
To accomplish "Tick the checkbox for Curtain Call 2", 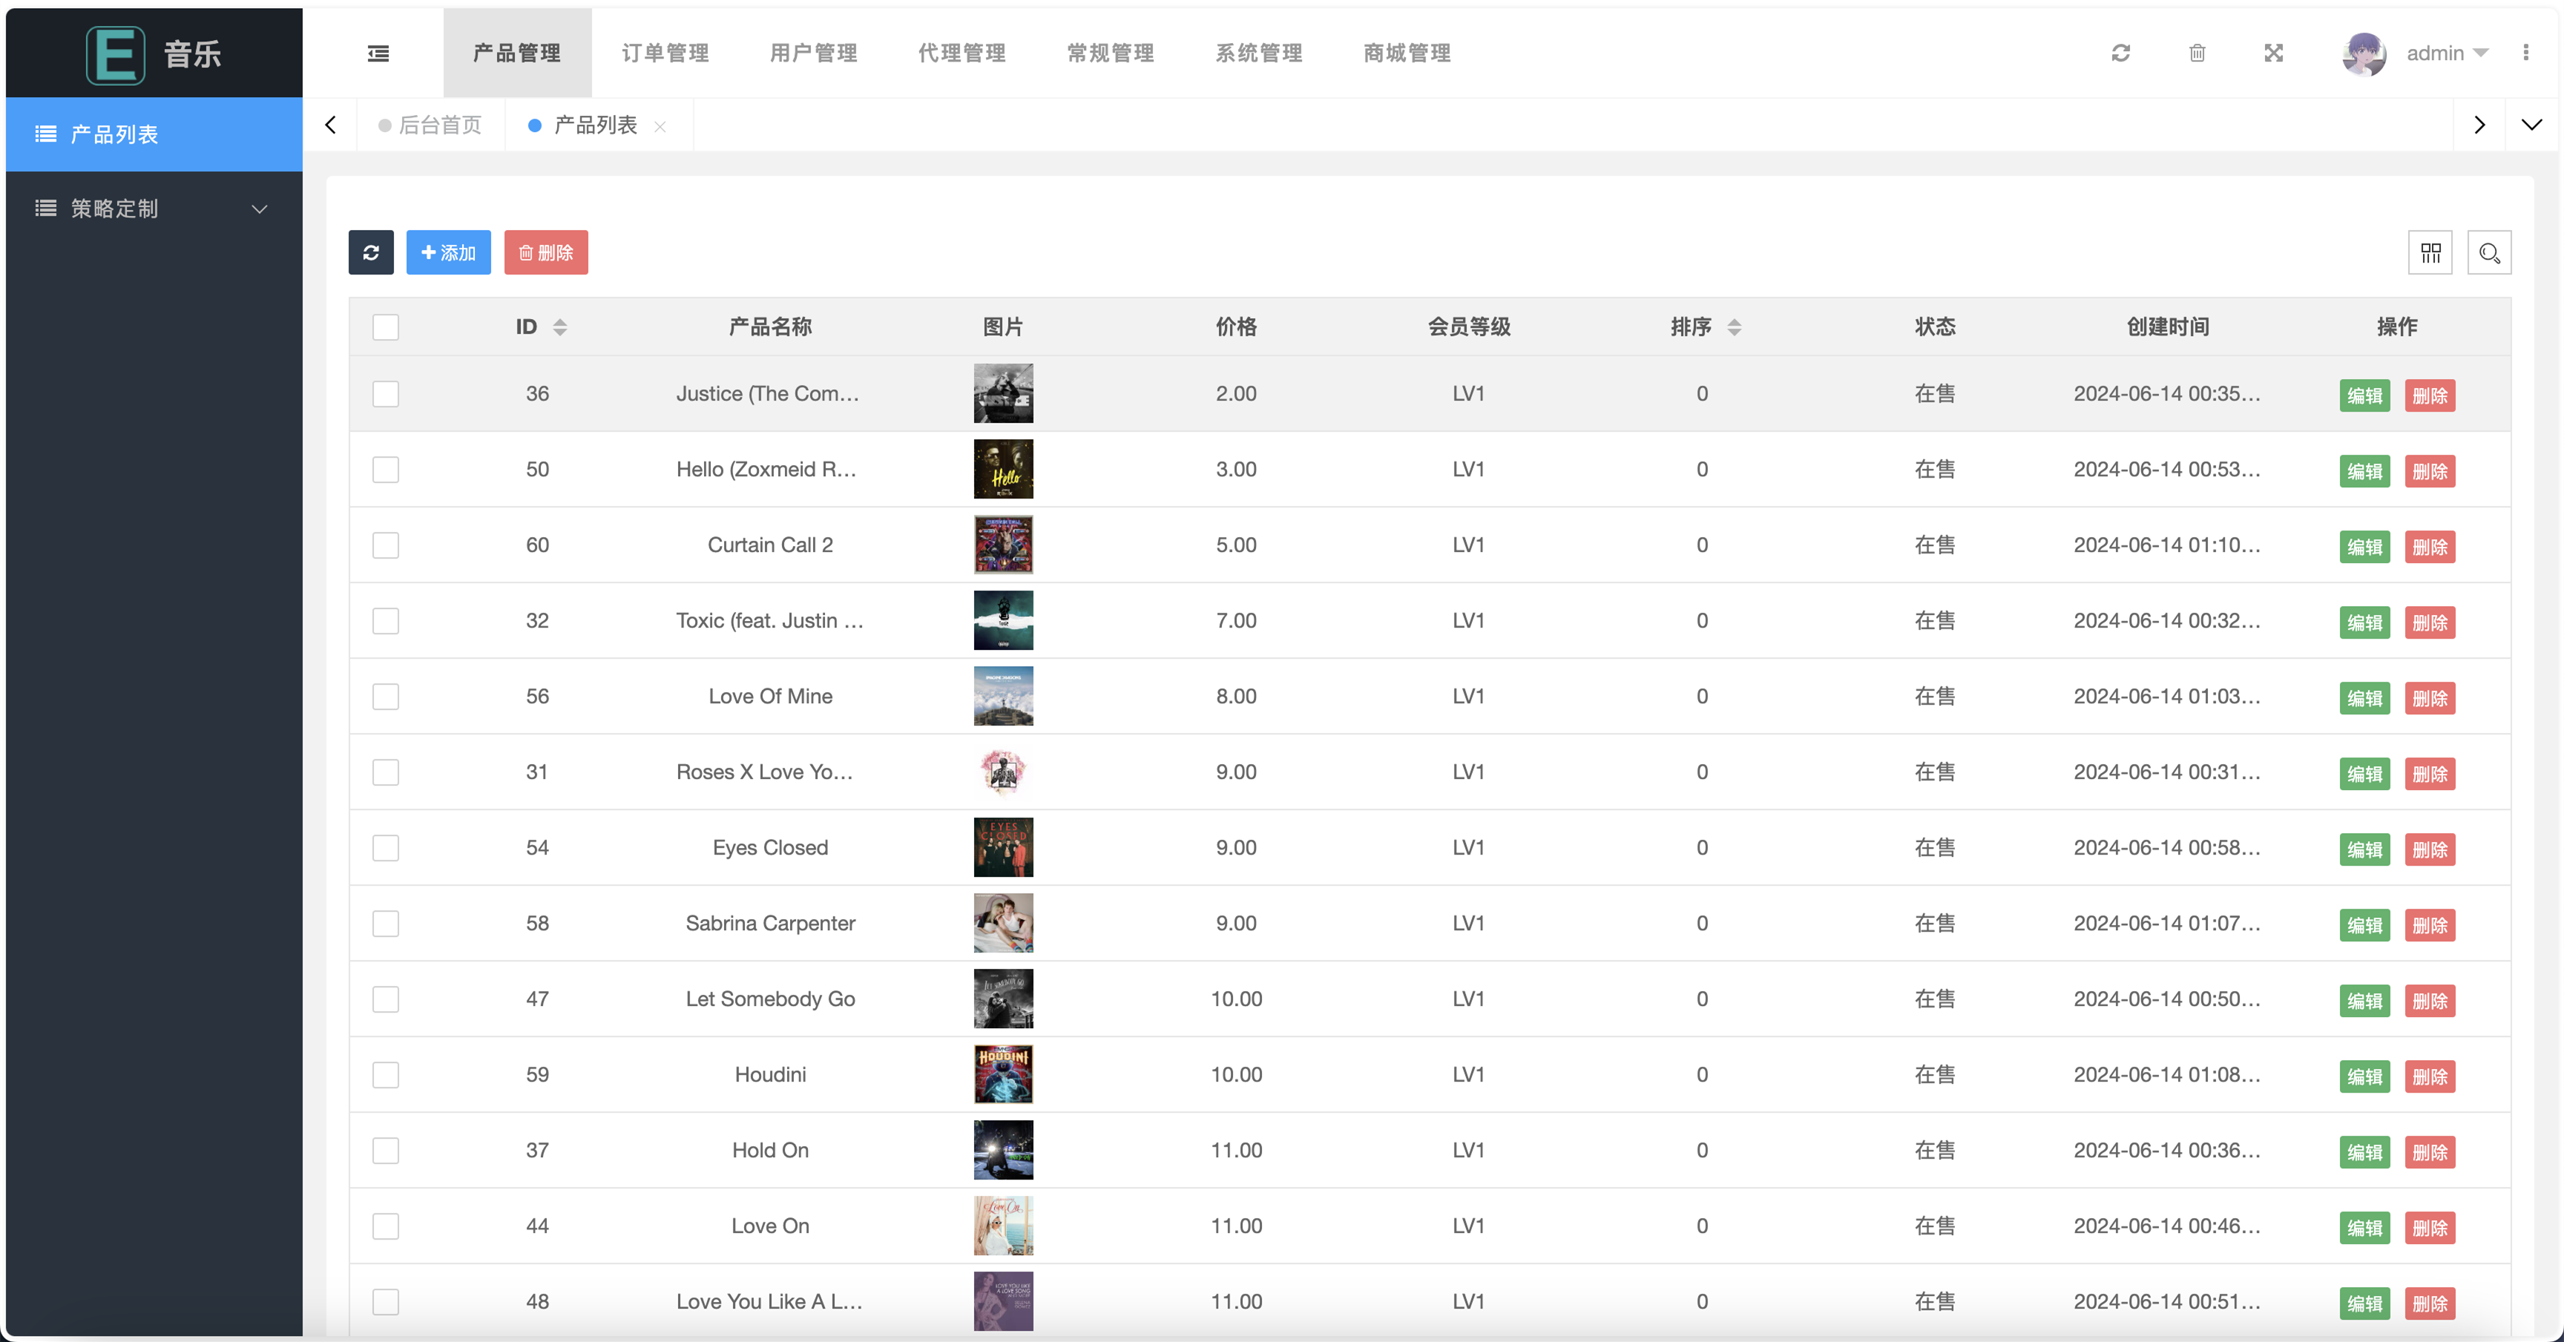I will [x=385, y=545].
